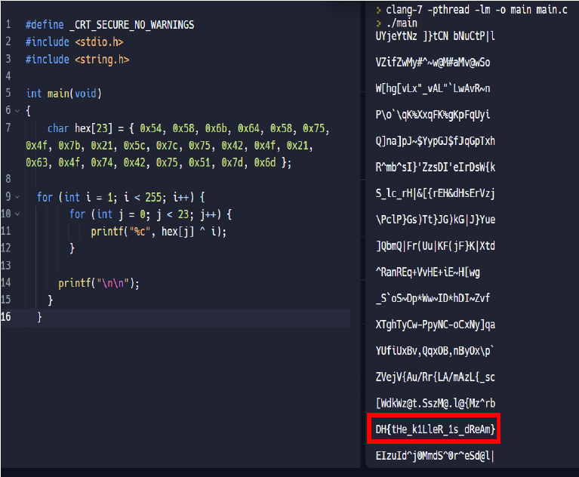Click the closing brace on line 16
The height and width of the screenshot is (477, 579).
pyautogui.click(x=39, y=318)
